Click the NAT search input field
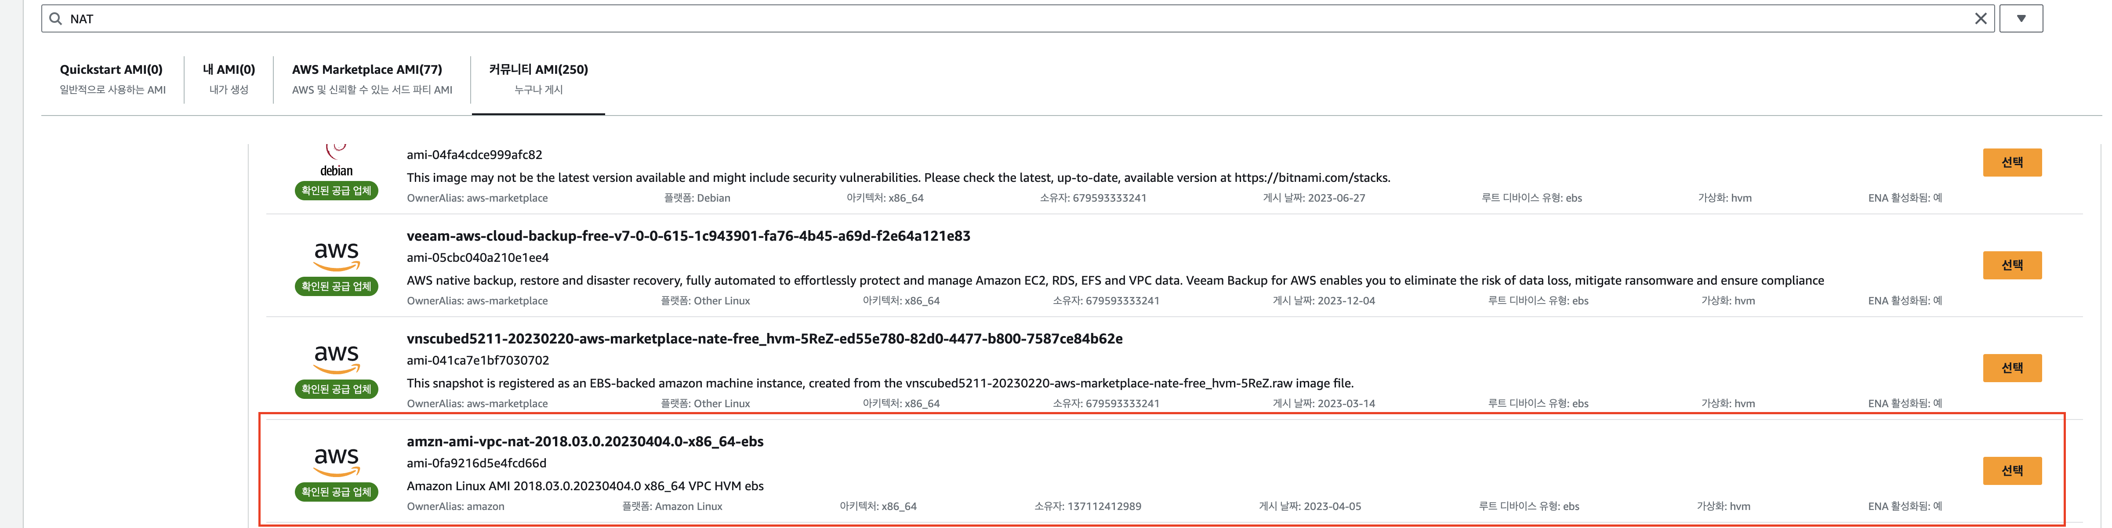The width and height of the screenshot is (2112, 528). click(984, 19)
